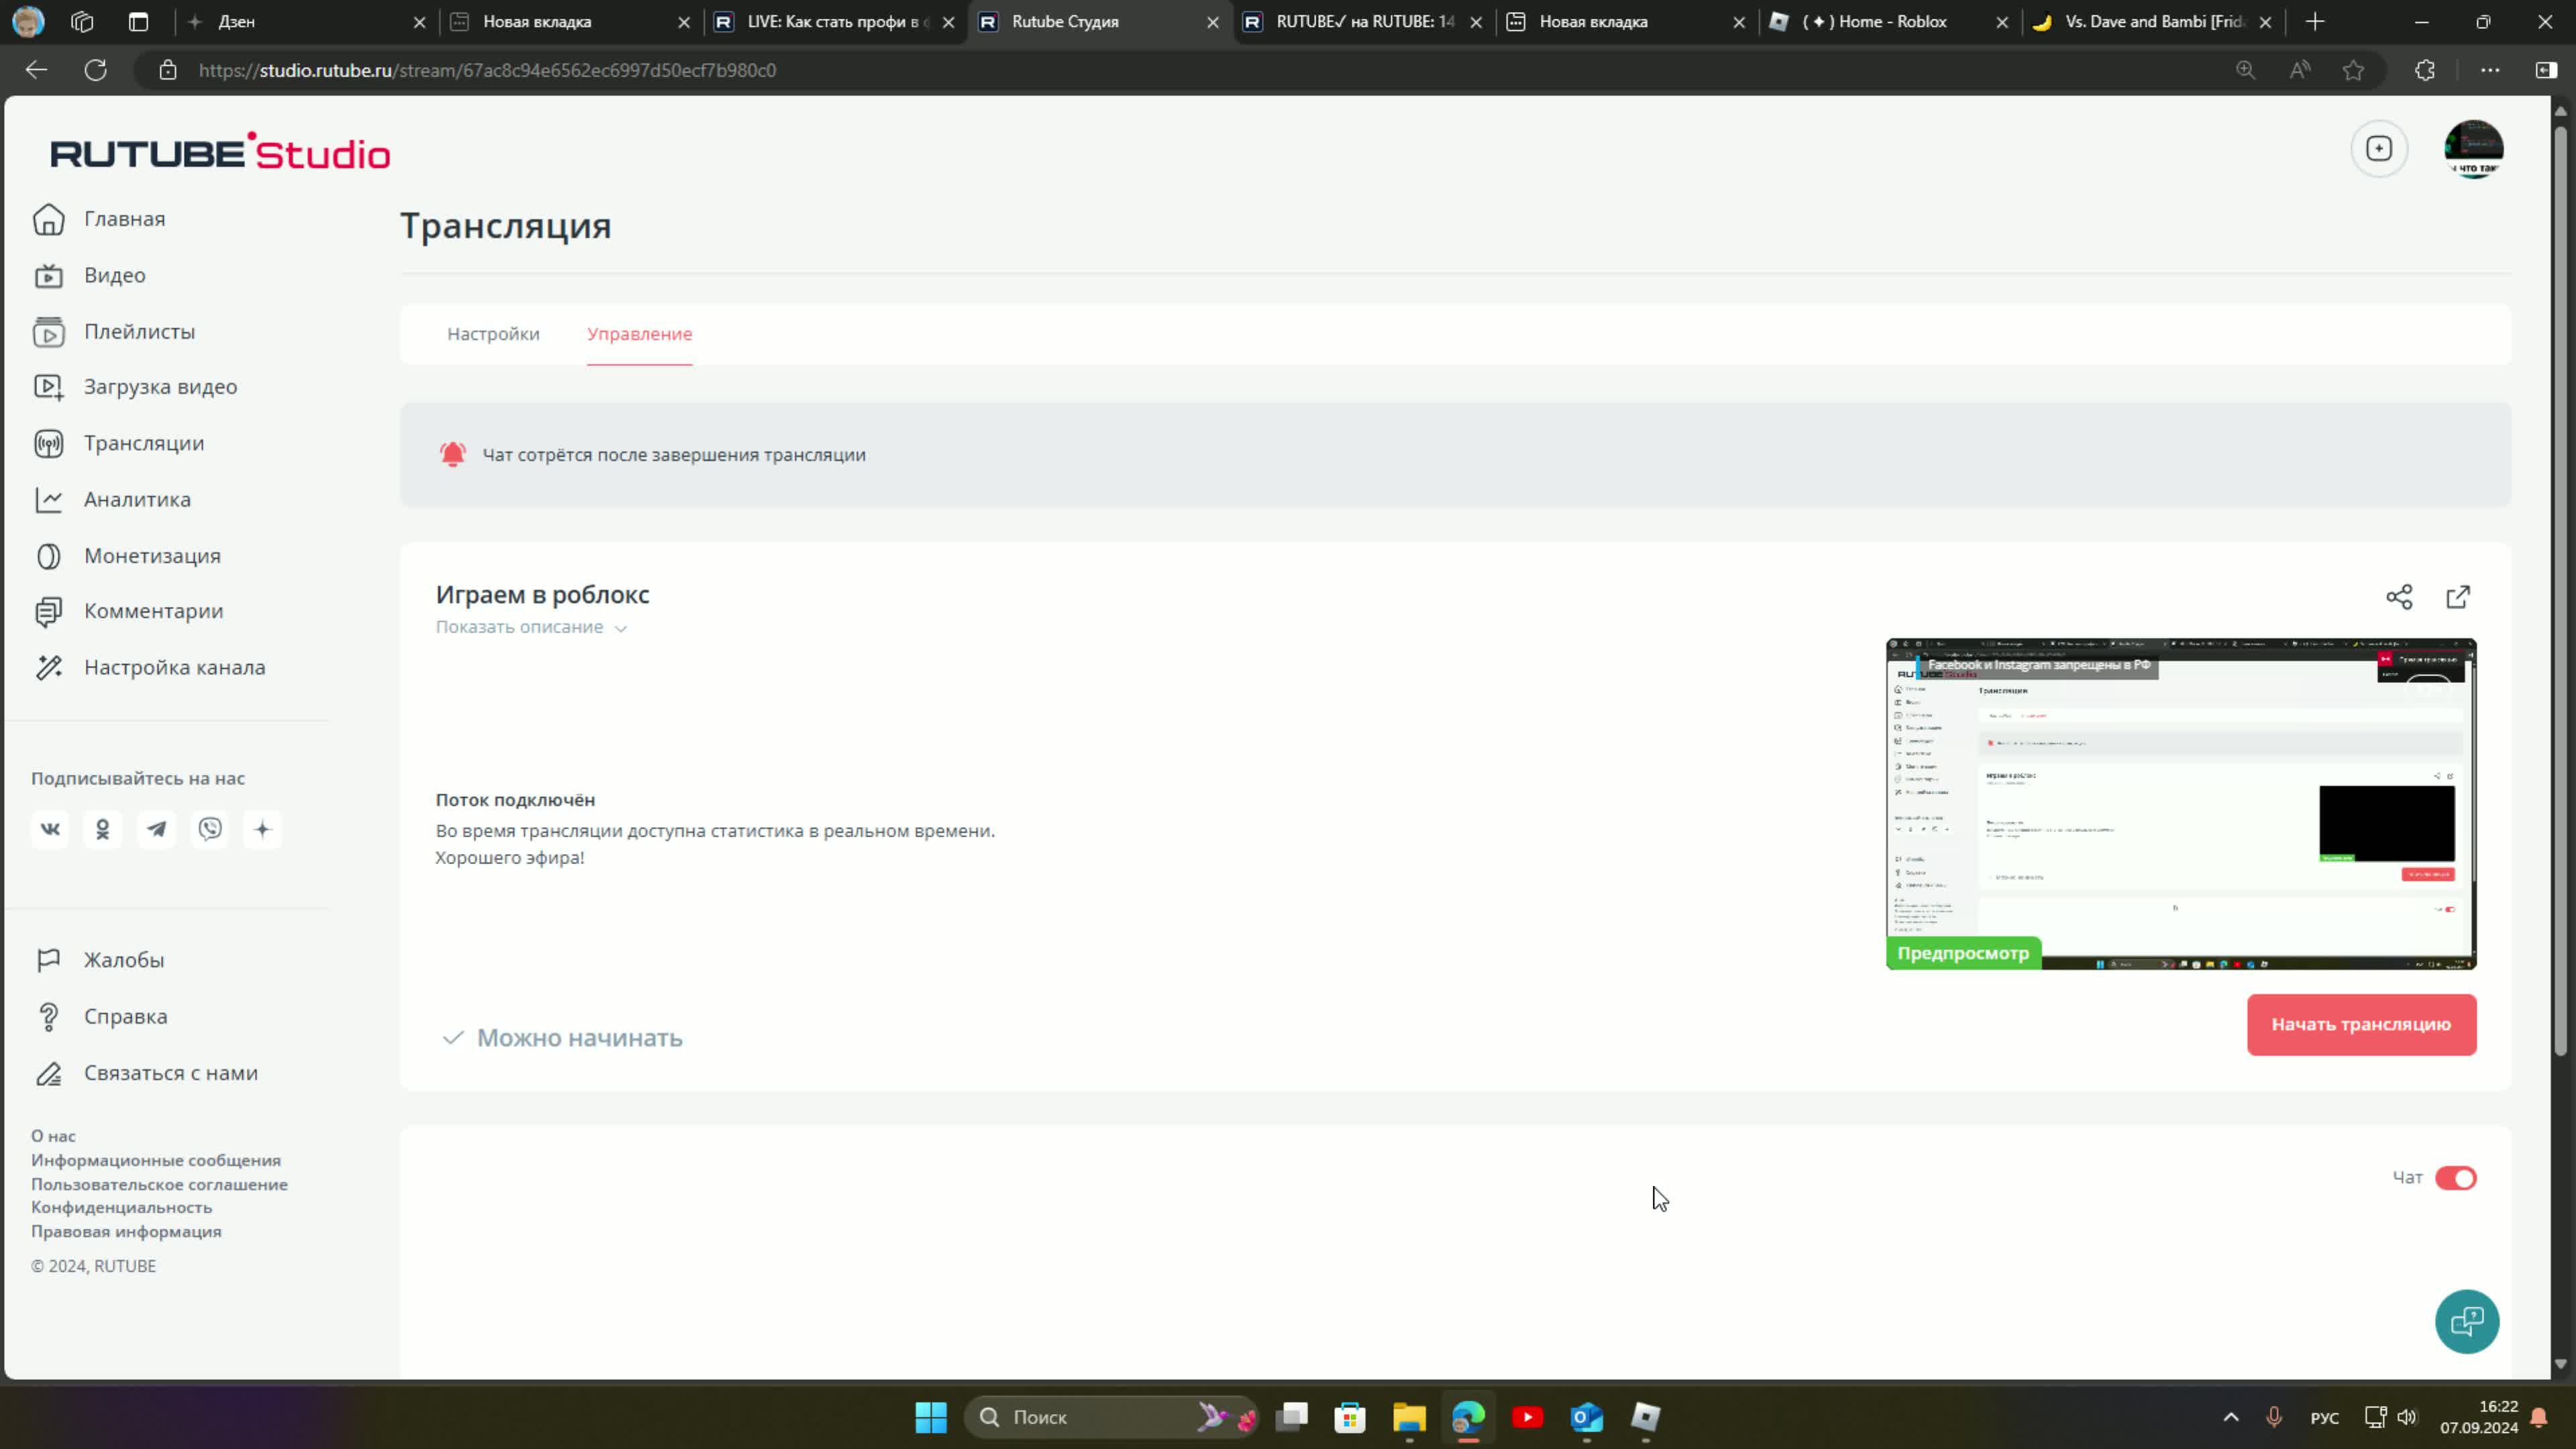
Task: Open stream in new window icon
Action: point(2458,597)
